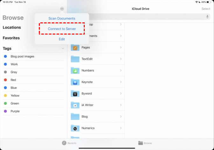Select the Purple tag dot
This screenshot has height=150, width=214.
pyautogui.click(x=5, y=111)
